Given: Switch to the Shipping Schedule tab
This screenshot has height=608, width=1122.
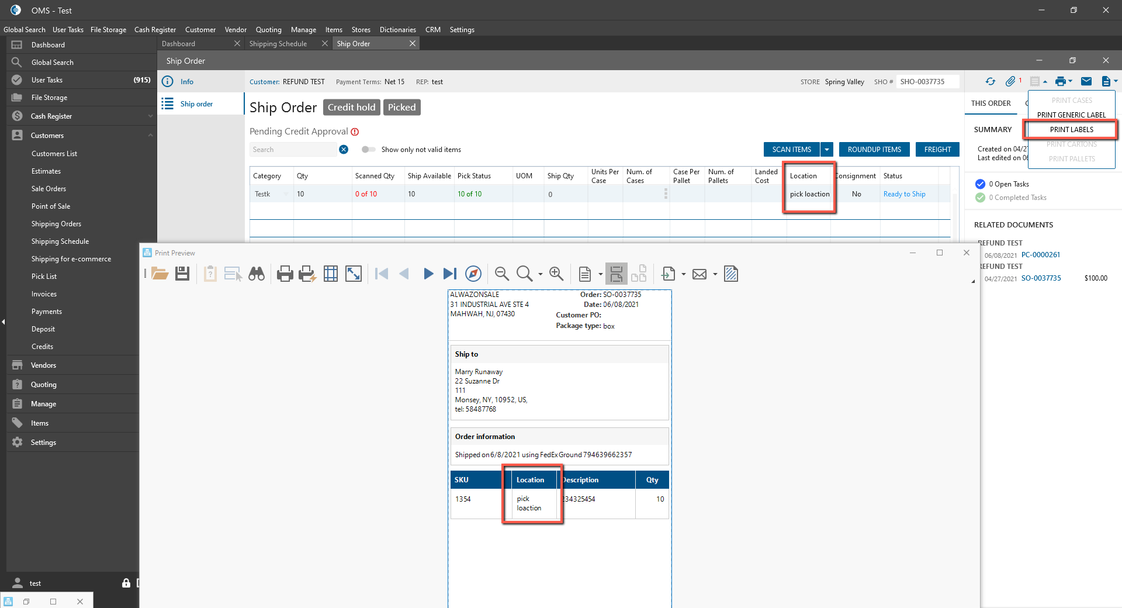Looking at the screenshot, I should (x=278, y=44).
